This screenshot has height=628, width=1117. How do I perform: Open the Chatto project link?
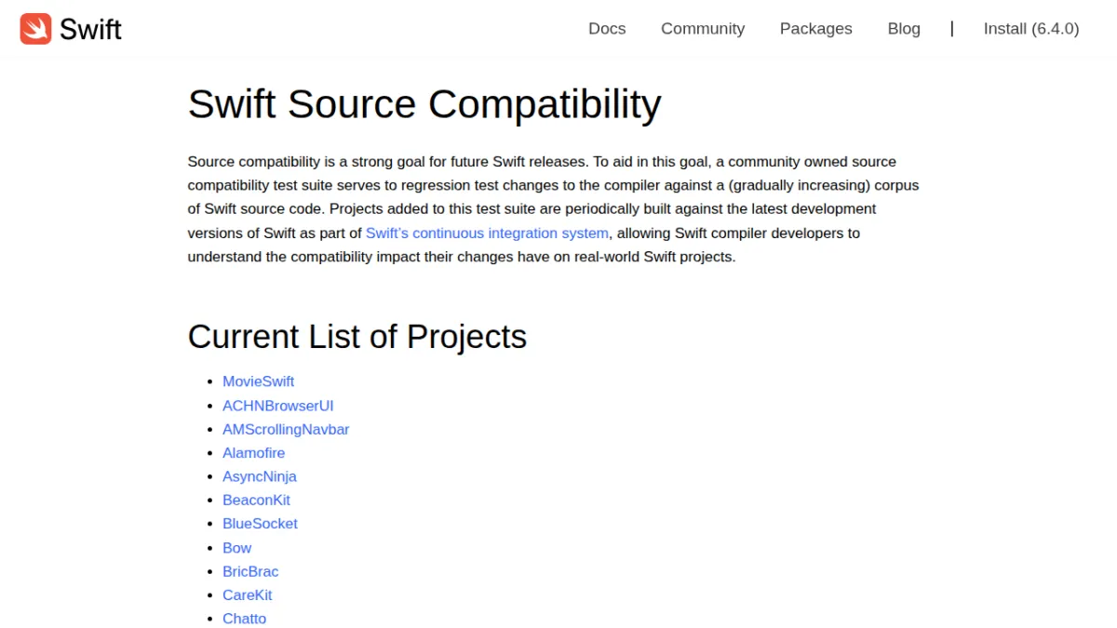244,619
